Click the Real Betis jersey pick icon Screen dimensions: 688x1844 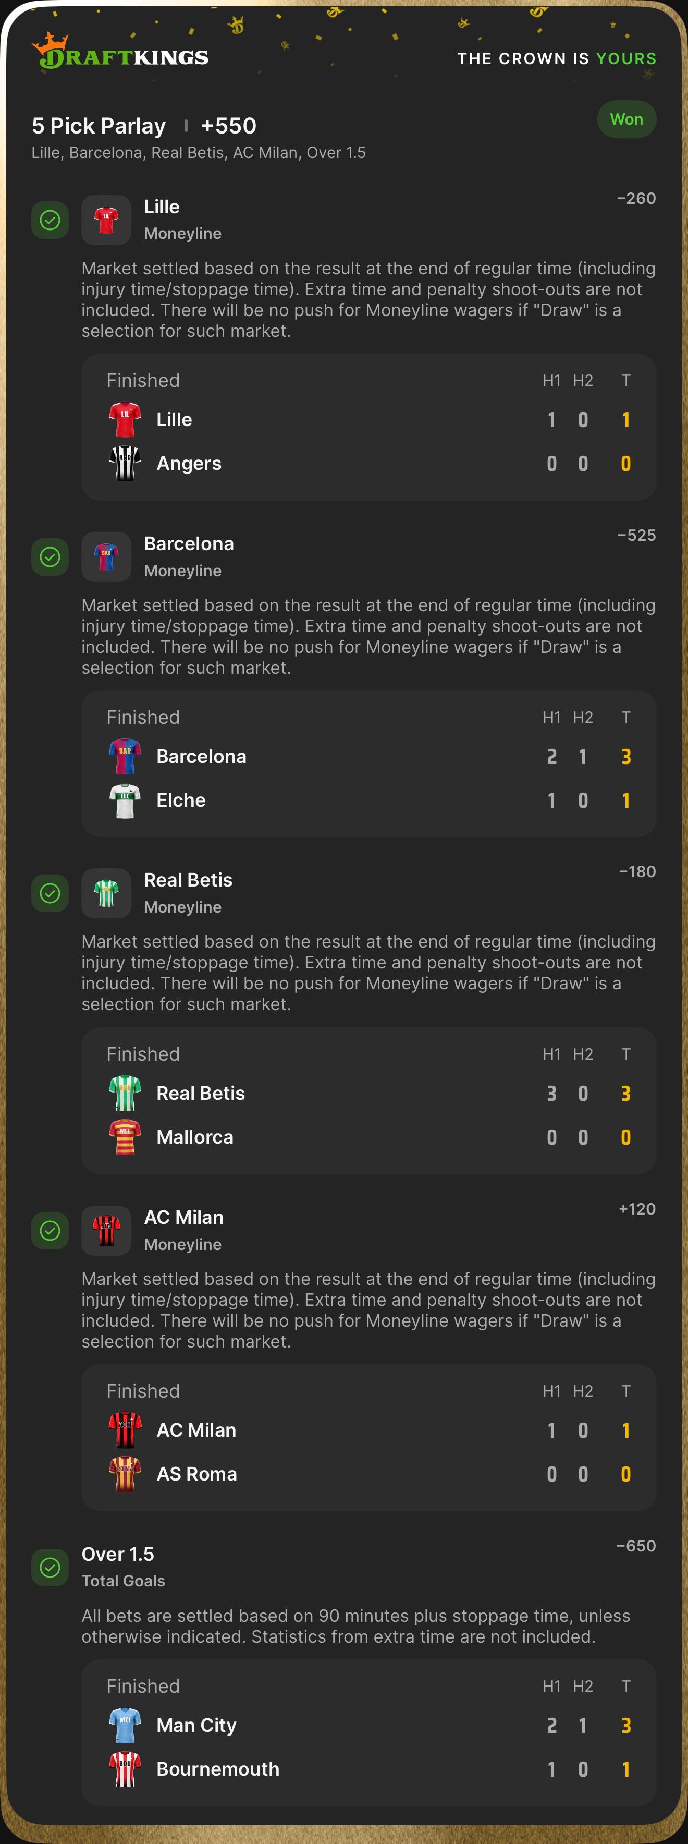tap(106, 893)
